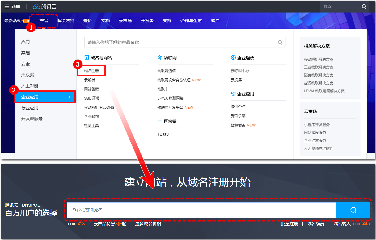Click the magnifier in product search box
376x240 pixels.
point(280,43)
